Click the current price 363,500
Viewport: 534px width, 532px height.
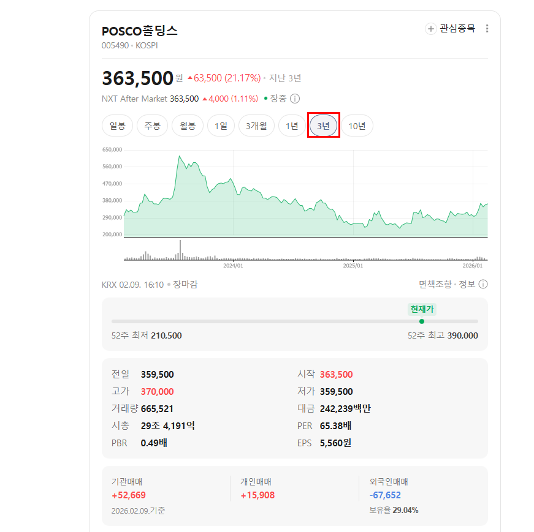(138, 78)
